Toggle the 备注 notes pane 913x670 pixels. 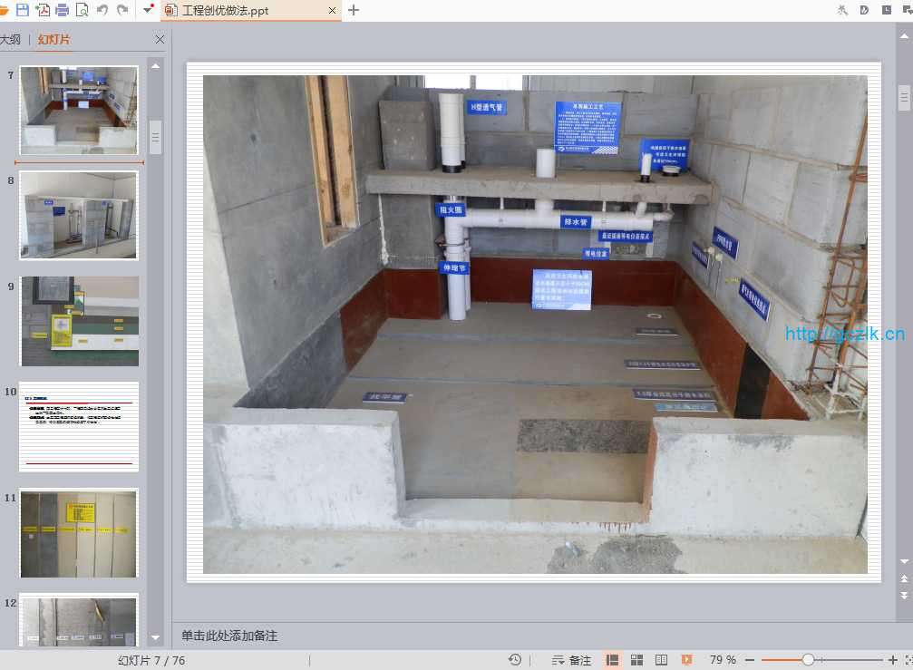pyautogui.click(x=572, y=660)
